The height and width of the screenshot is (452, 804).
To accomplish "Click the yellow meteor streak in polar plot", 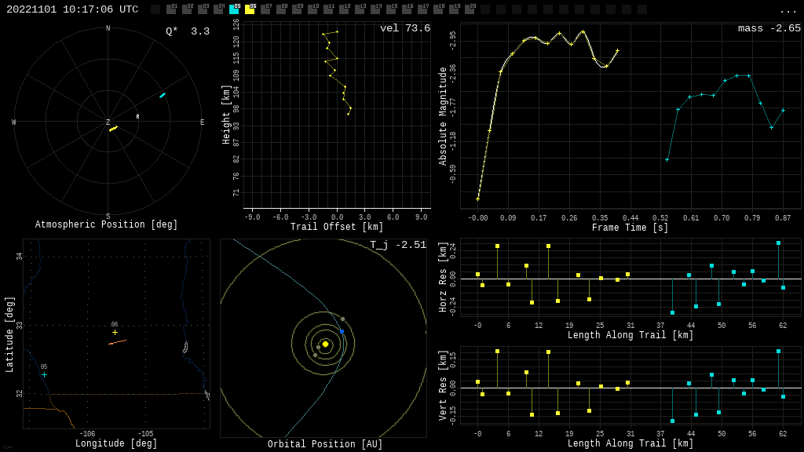I will tap(113, 128).
